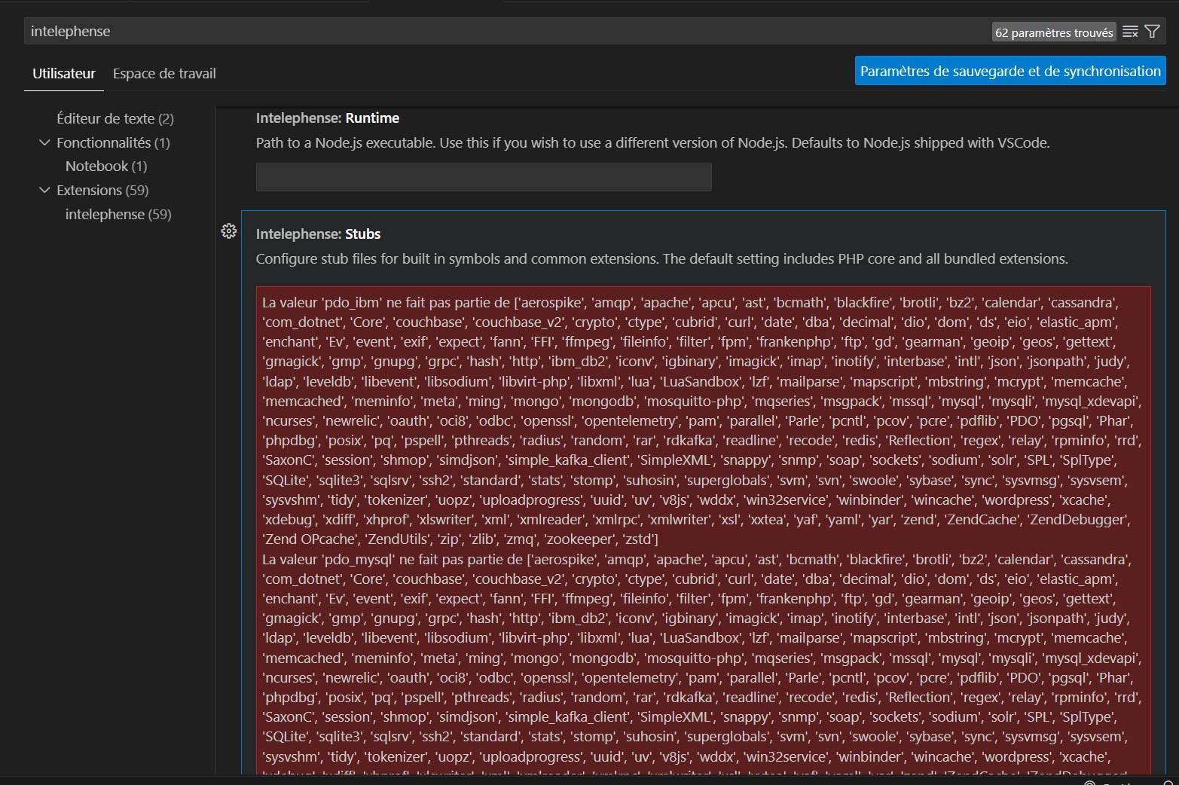
Task: Open the Fonctionnalités (1) category
Action: (x=113, y=142)
